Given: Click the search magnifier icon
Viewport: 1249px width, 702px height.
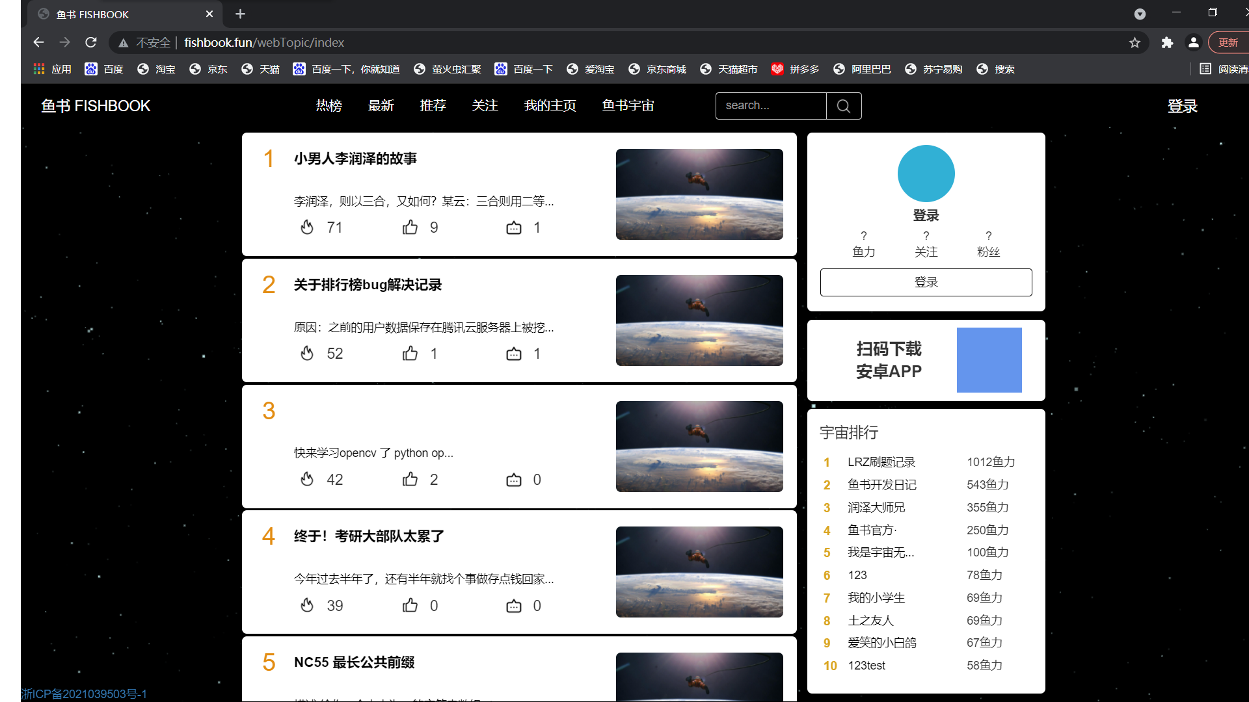Looking at the screenshot, I should tap(844, 106).
